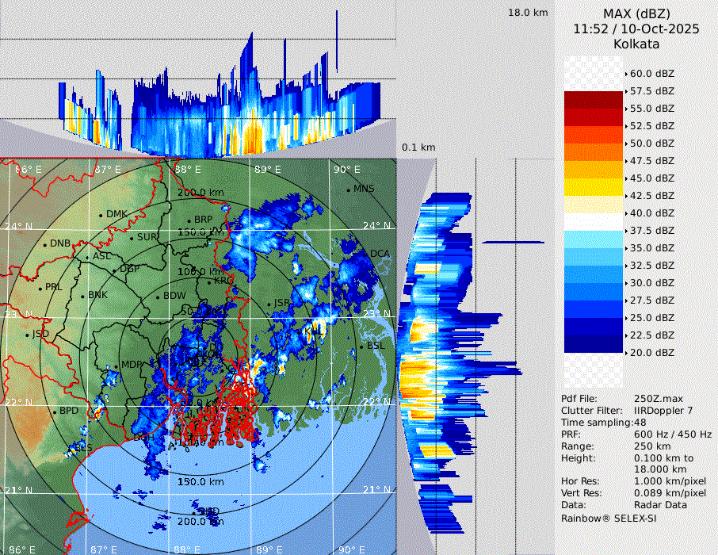Viewport: 718px width, 555px height.
Task: Click the 37.5 dBZ legend label
Action: pos(651,231)
